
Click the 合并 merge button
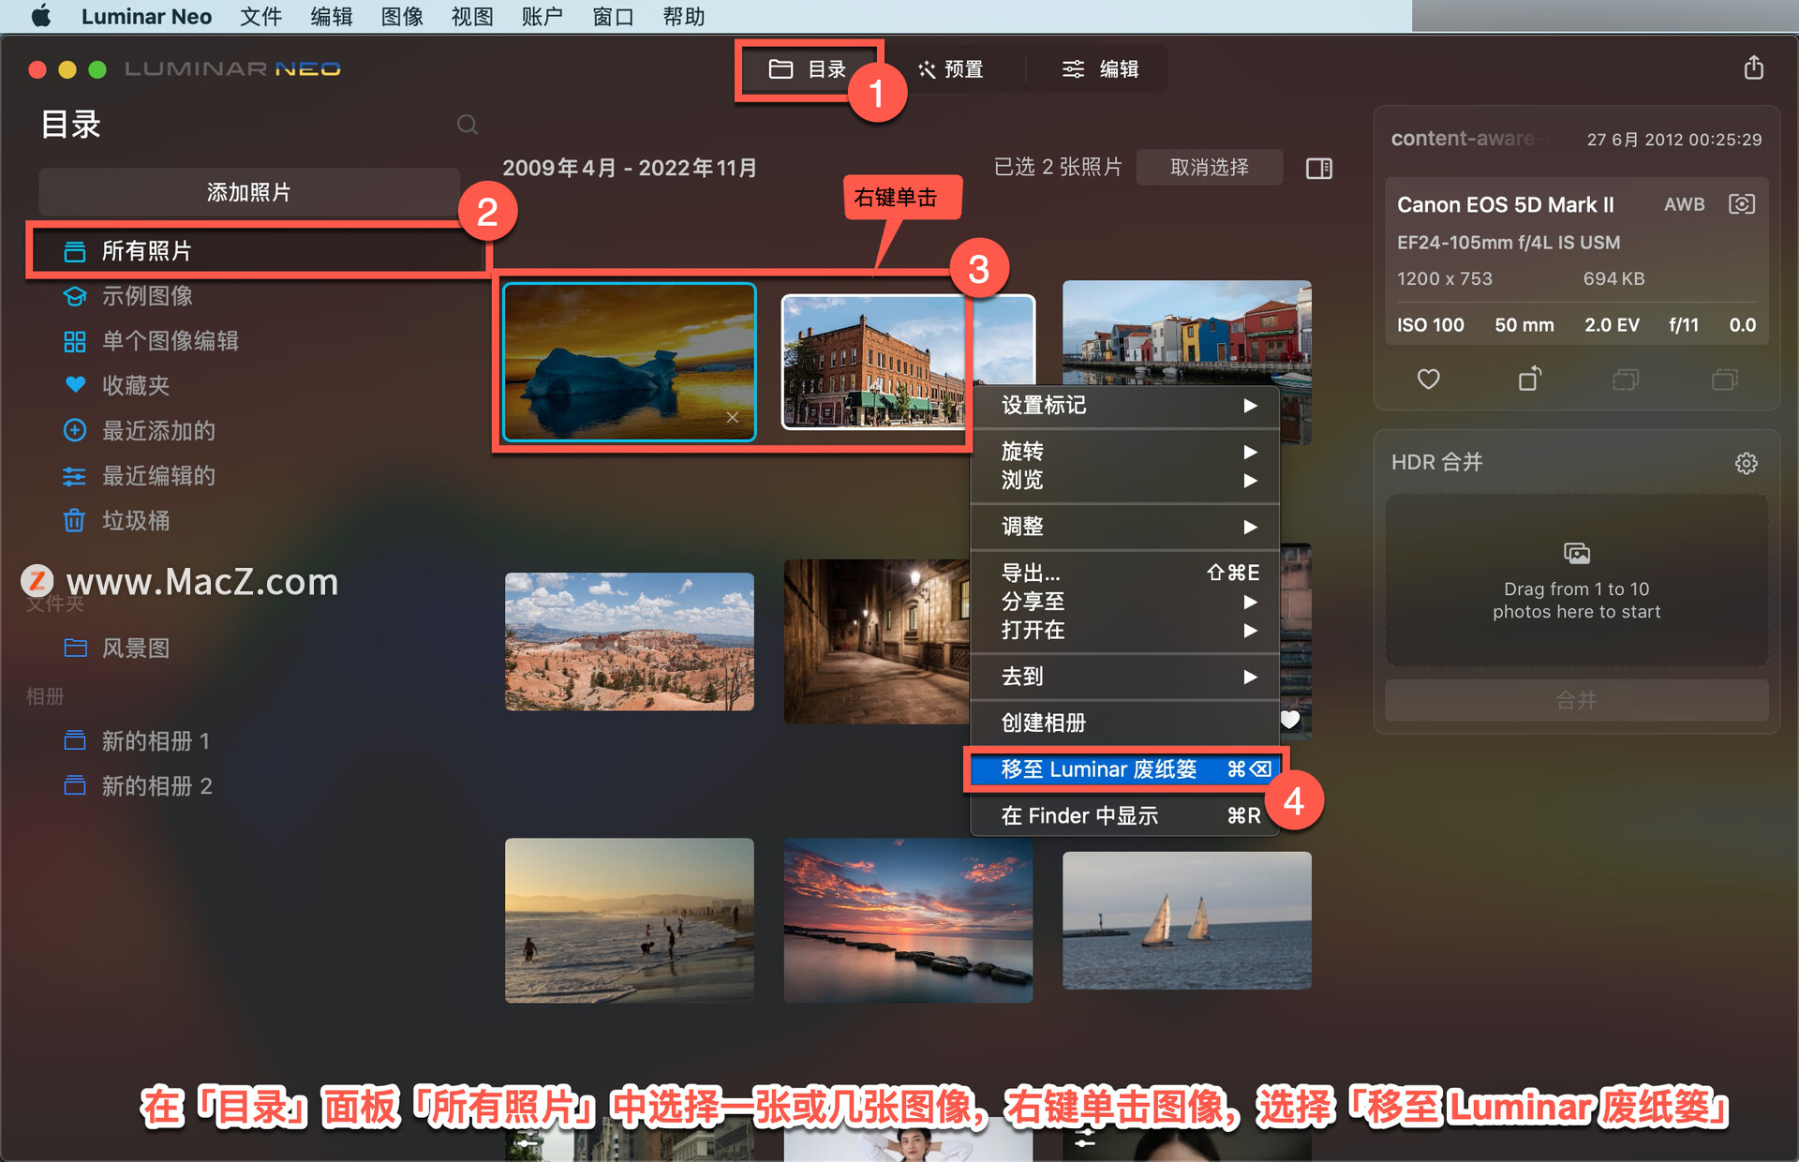(x=1577, y=700)
